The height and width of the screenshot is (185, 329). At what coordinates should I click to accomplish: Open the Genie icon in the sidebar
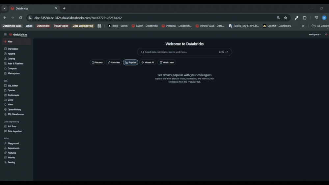(5, 100)
